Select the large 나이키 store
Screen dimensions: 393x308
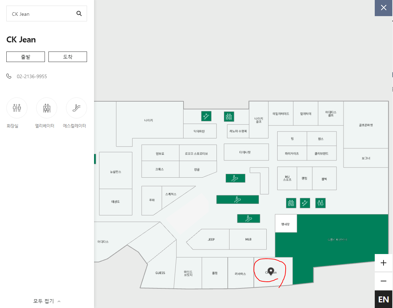click(149, 120)
